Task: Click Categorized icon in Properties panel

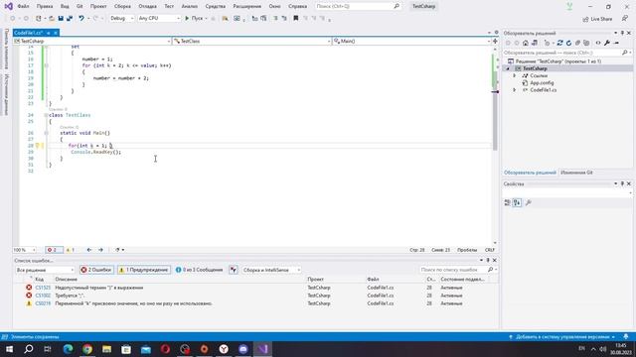Action: 507,202
